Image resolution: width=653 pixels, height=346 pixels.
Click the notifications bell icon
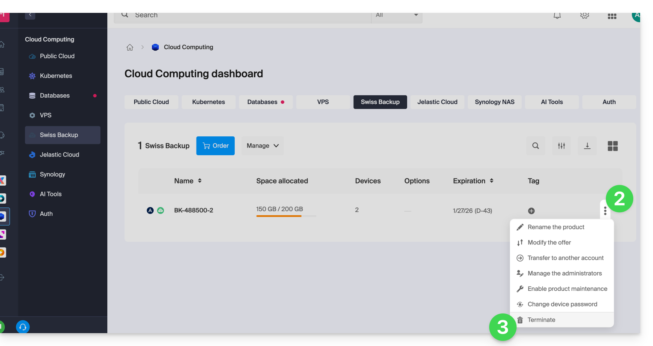[557, 15]
